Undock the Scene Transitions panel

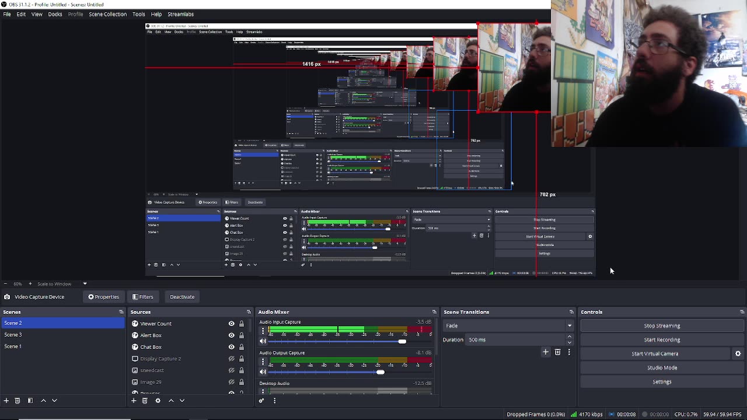pyautogui.click(x=571, y=312)
